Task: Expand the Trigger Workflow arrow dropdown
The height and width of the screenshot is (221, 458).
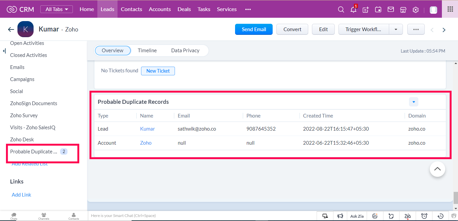Action: (396, 29)
